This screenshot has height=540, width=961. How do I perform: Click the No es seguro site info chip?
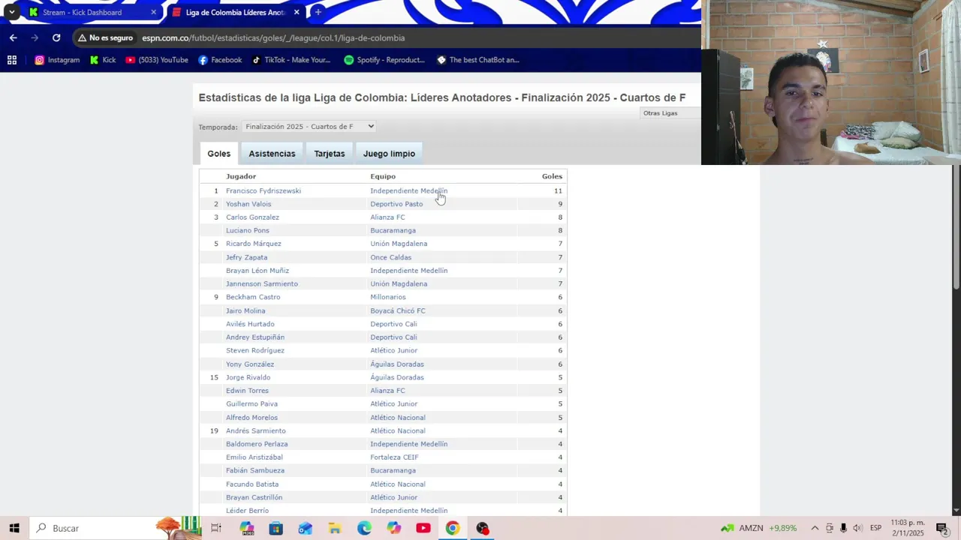106,37
